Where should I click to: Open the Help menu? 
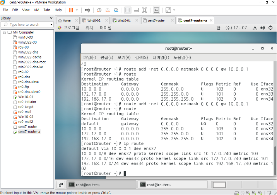pos(58,10)
